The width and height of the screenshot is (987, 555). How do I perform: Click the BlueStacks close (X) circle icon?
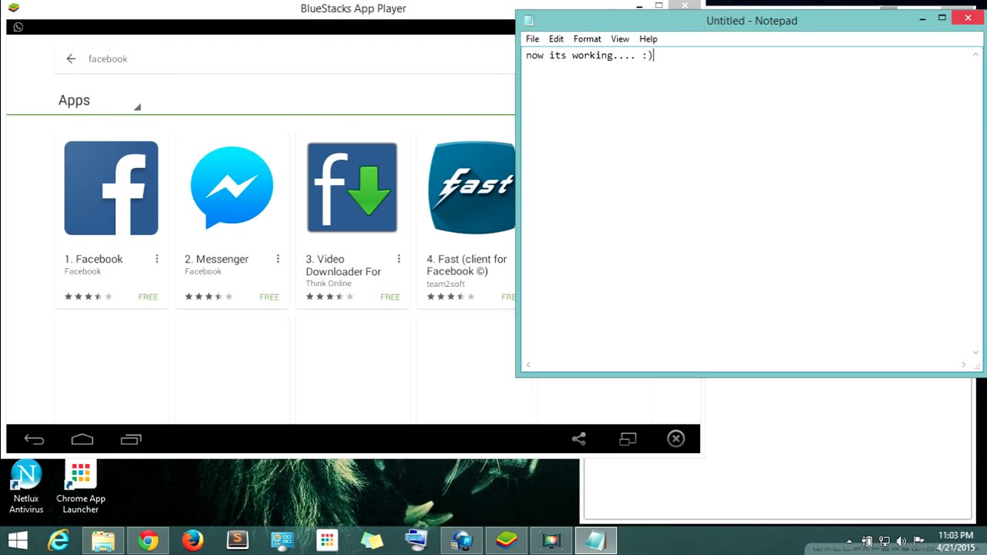[x=675, y=439]
